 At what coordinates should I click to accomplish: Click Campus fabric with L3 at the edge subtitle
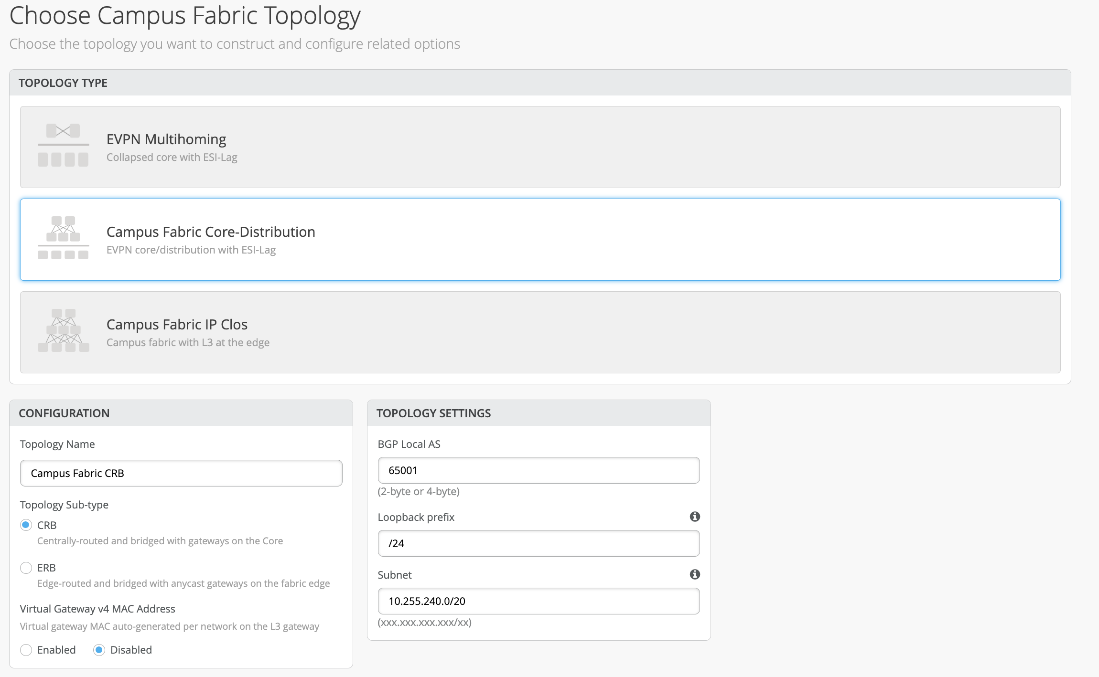pyautogui.click(x=188, y=343)
